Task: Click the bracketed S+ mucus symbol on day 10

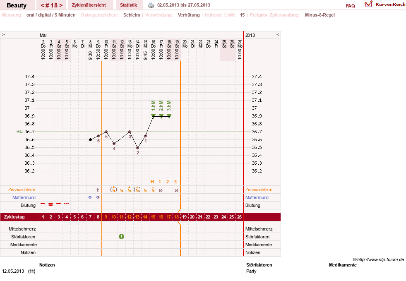Action: [x=114, y=190]
